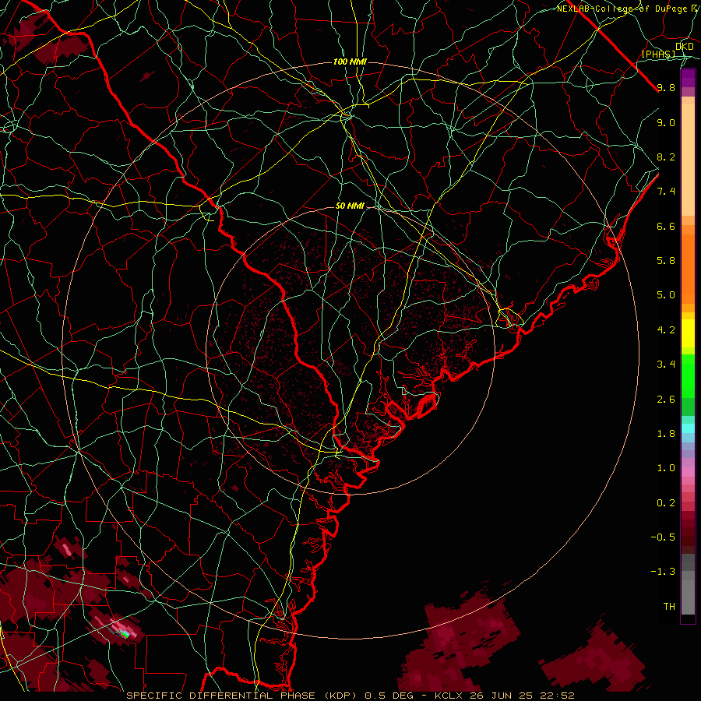Pick the purple band atop the color bar

click(x=688, y=78)
